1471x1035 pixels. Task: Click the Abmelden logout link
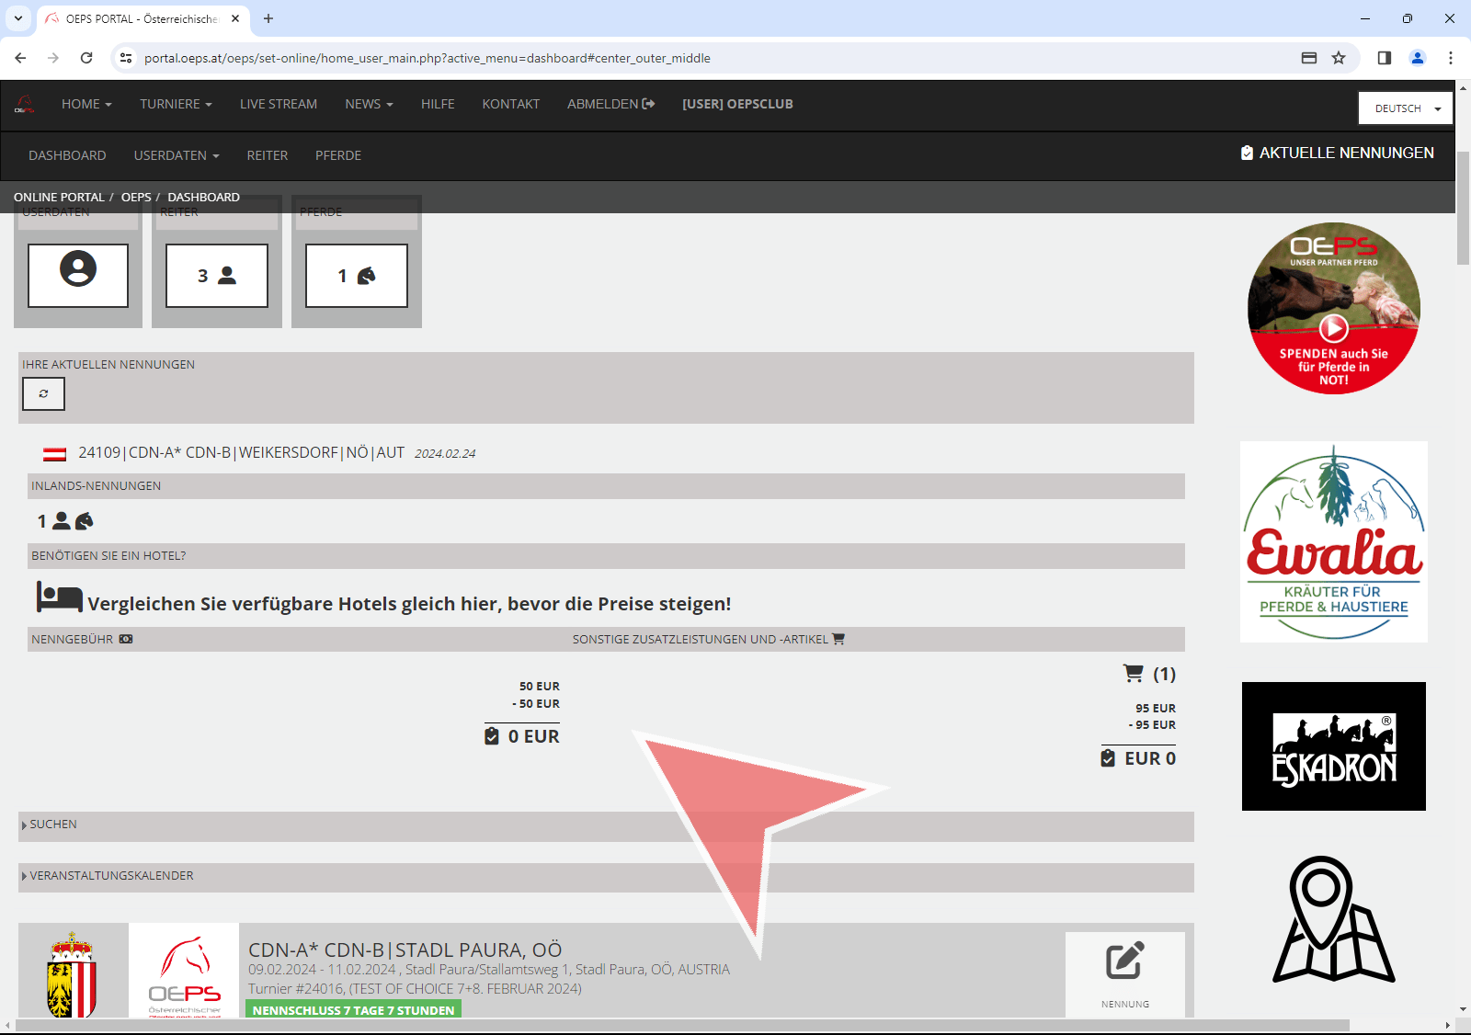pyautogui.click(x=610, y=104)
